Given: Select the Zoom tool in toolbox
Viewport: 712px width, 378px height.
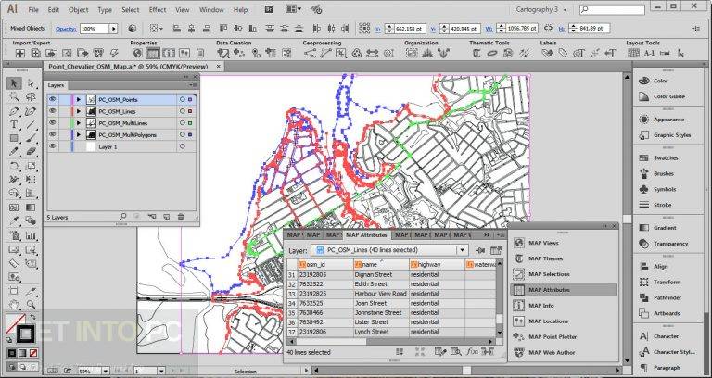Looking at the screenshot, I should 31,304.
